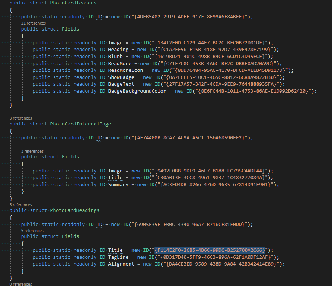Select the TagLine field identifier
The height and width of the screenshot is (286, 332).
[119, 257]
